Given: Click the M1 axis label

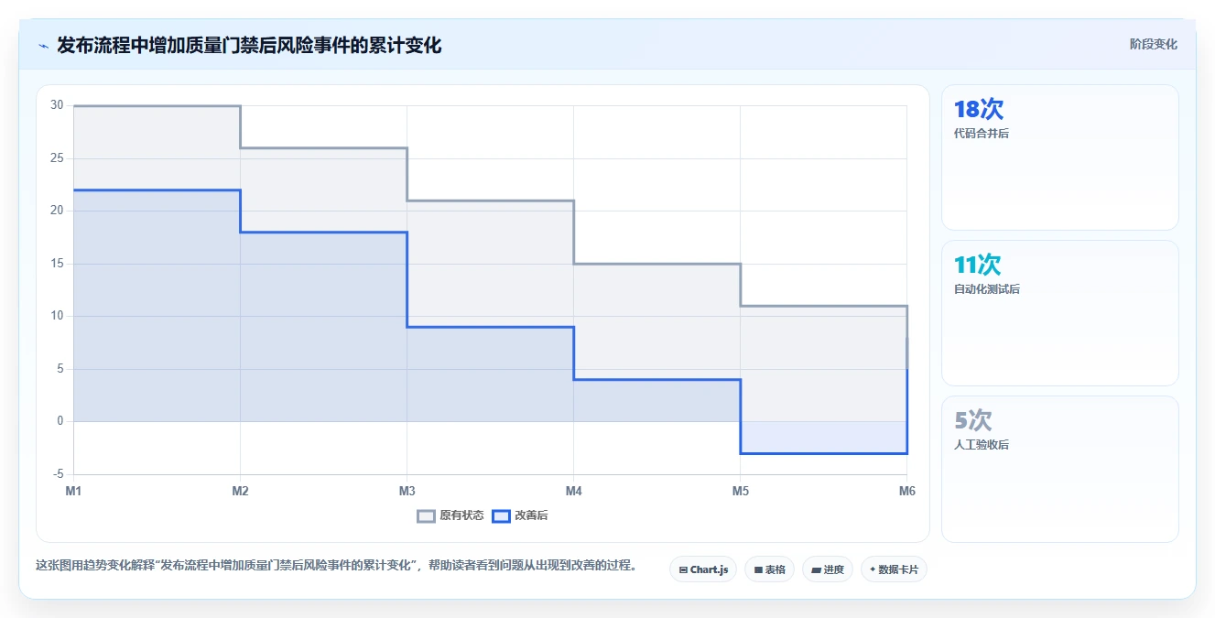Looking at the screenshot, I should click(73, 491).
